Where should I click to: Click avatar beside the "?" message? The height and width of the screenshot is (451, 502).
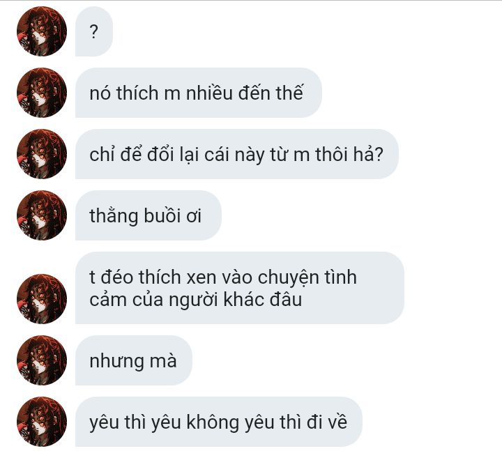(x=42, y=31)
